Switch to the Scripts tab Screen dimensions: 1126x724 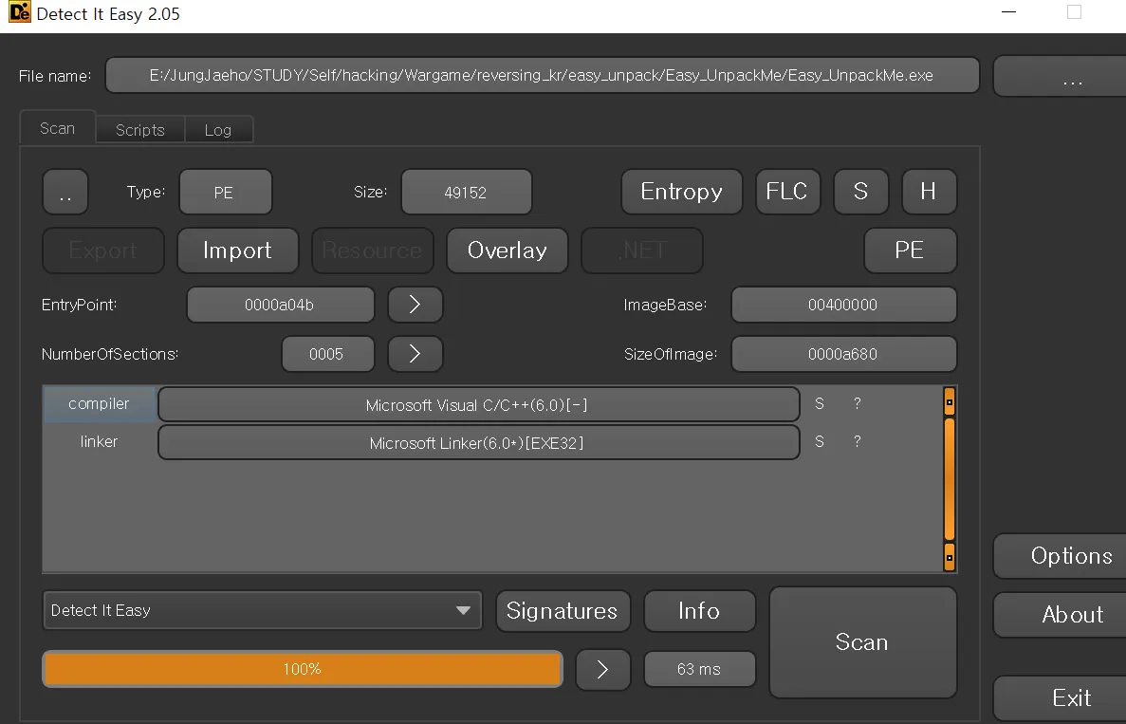[x=140, y=130]
